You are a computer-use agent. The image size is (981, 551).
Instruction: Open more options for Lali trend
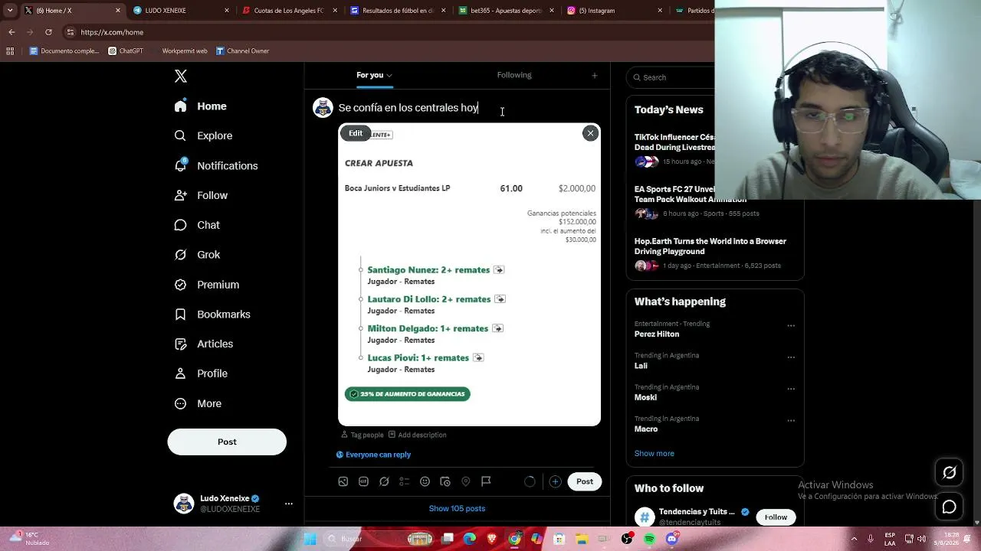[791, 357]
